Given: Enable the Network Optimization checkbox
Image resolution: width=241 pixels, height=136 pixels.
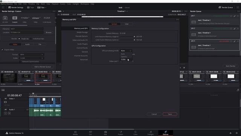Looking at the screenshot, I should coord(20,62).
